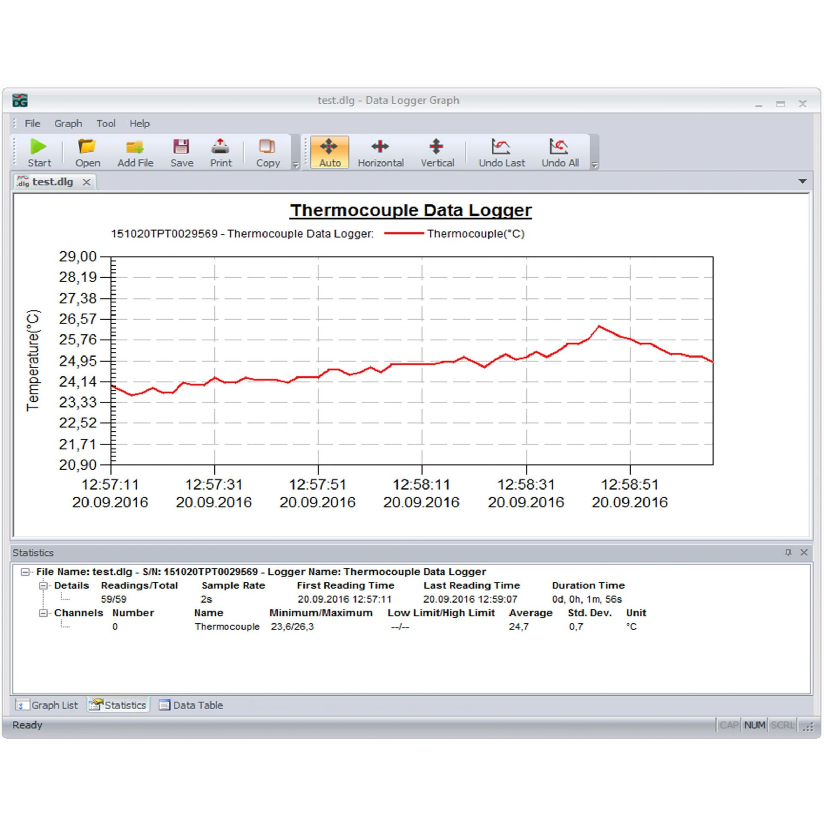This screenshot has width=824, height=824.
Task: Open the Help menu
Action: [140, 123]
